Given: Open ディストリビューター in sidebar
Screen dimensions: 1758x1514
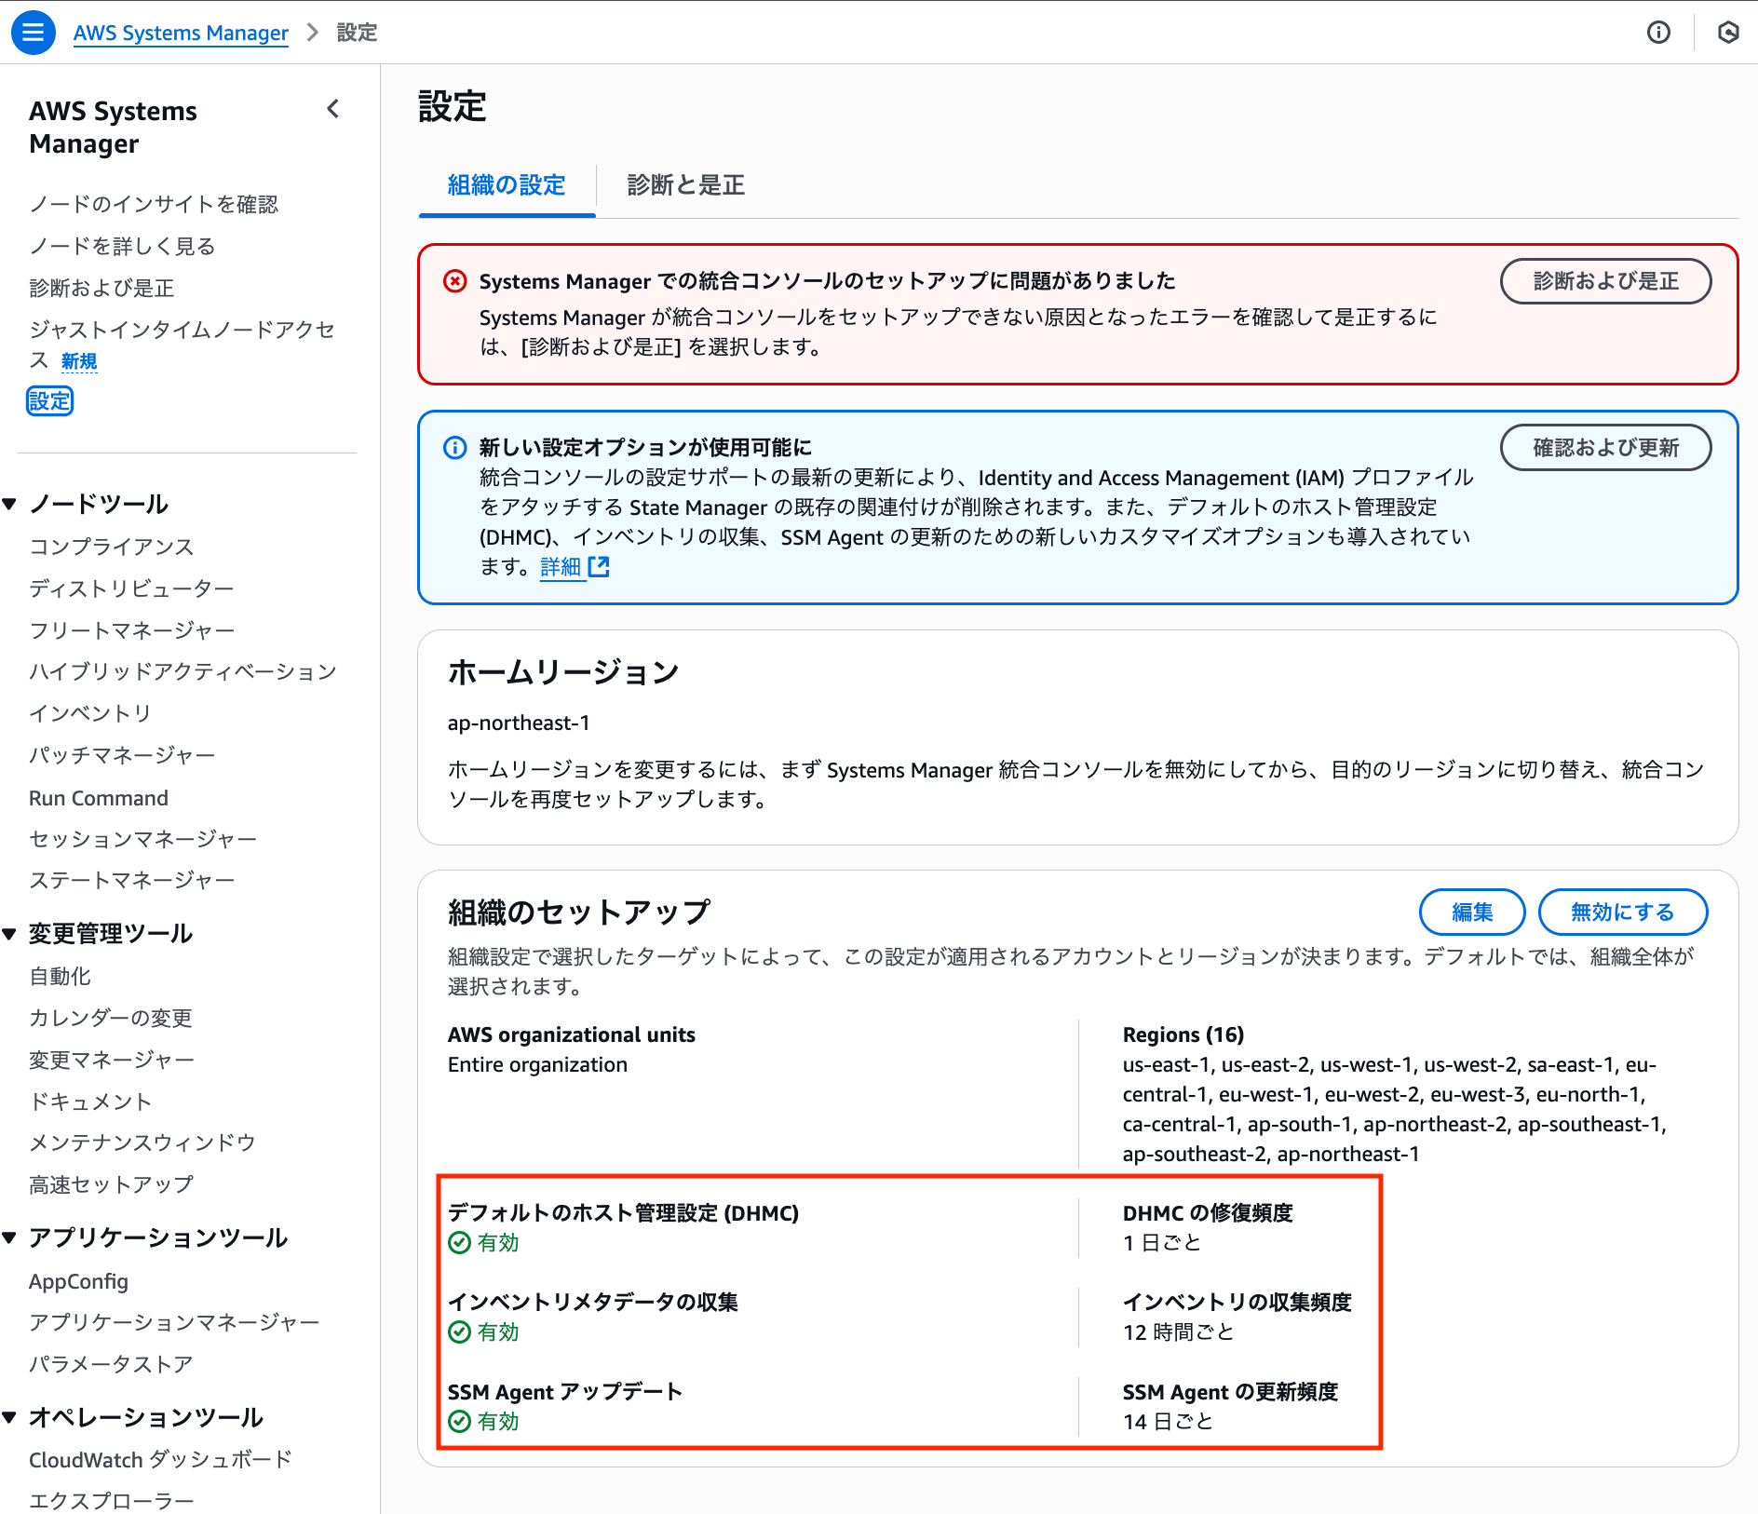Looking at the screenshot, I should [131, 588].
